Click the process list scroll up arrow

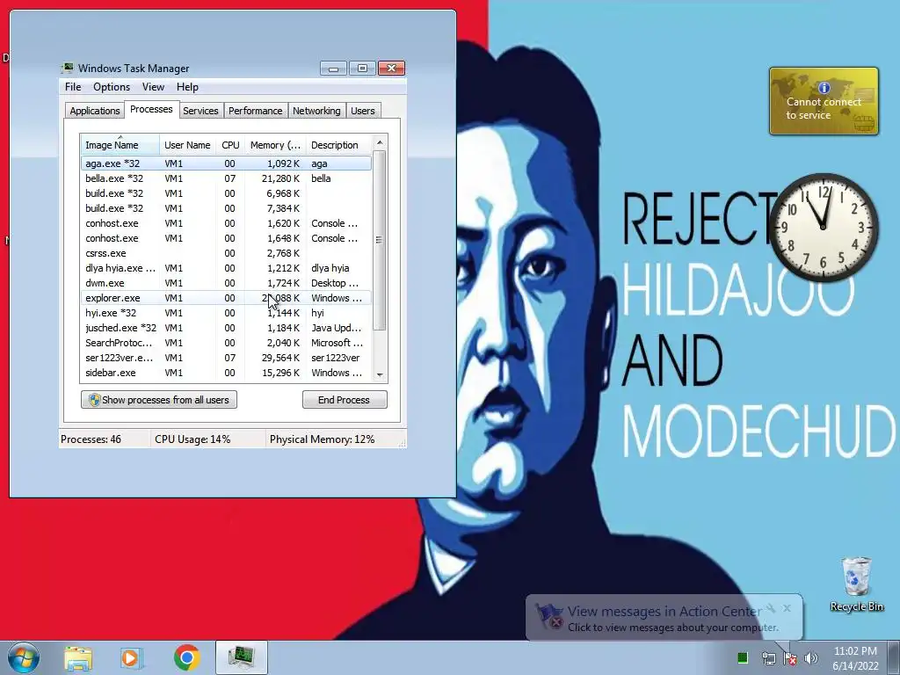tap(380, 142)
